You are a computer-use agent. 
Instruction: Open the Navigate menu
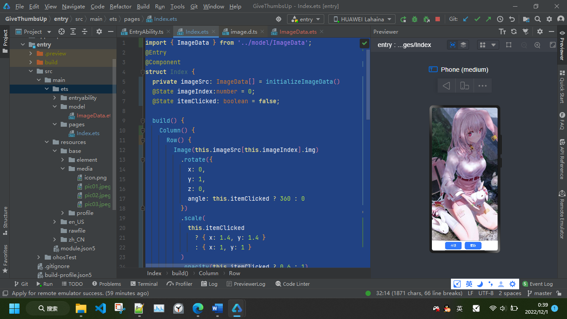(x=74, y=7)
